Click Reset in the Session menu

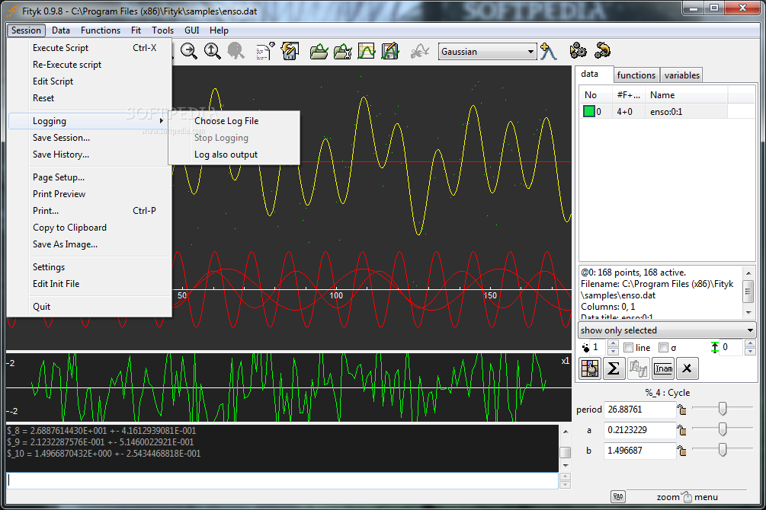tap(88, 97)
